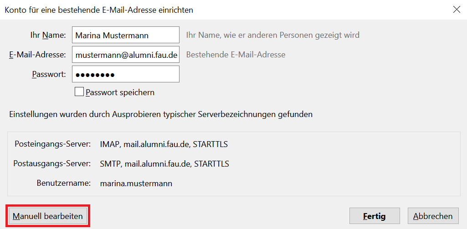Screen dimensions: 467x229
Task: Select the IMAP mail.alumni.fau.de server entry
Action: tap(164, 145)
